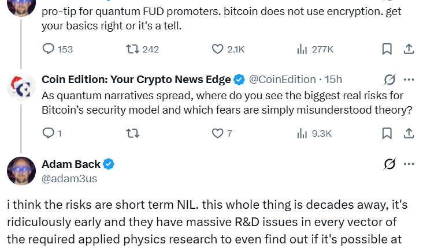This screenshot has width=423, height=248.
Task: Share the quantum FUD post
Action: coord(409,50)
